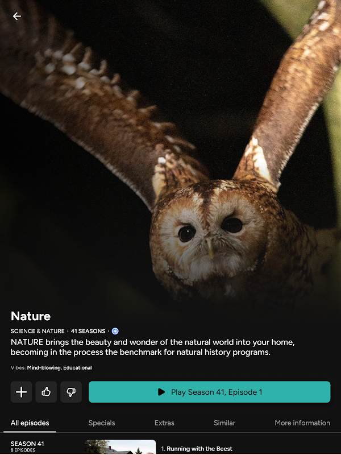Open the Extras tab

164,423
